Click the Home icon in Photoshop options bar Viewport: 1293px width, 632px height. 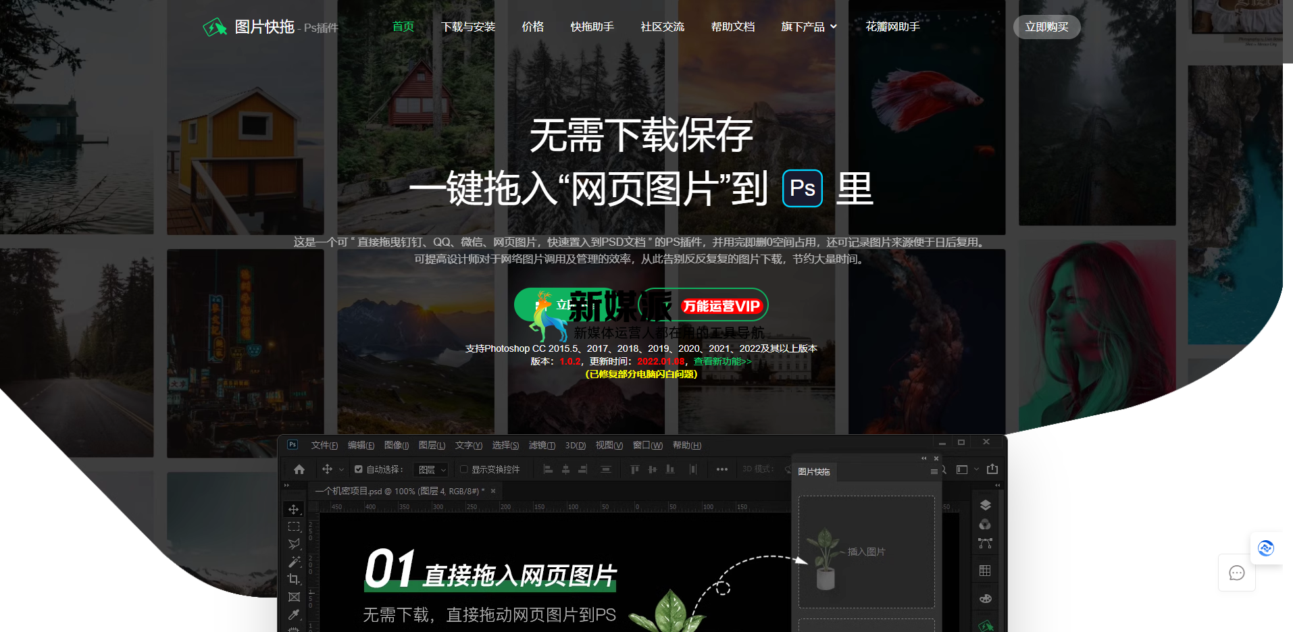pos(299,469)
